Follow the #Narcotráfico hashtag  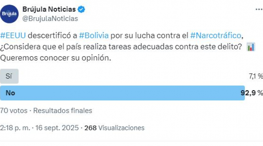(x=216, y=35)
